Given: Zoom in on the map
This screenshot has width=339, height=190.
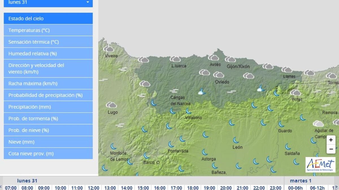Looking at the screenshot, I should [331, 140].
